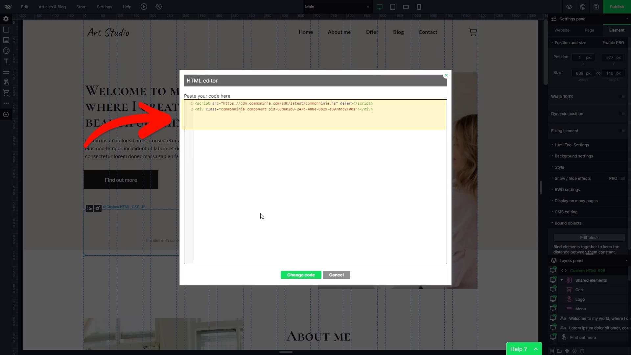
Task: Click the preview play icon in top bar
Action: tap(144, 7)
